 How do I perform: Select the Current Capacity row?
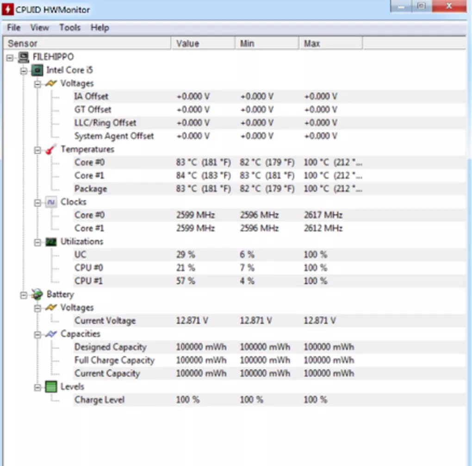pyautogui.click(x=269, y=374)
